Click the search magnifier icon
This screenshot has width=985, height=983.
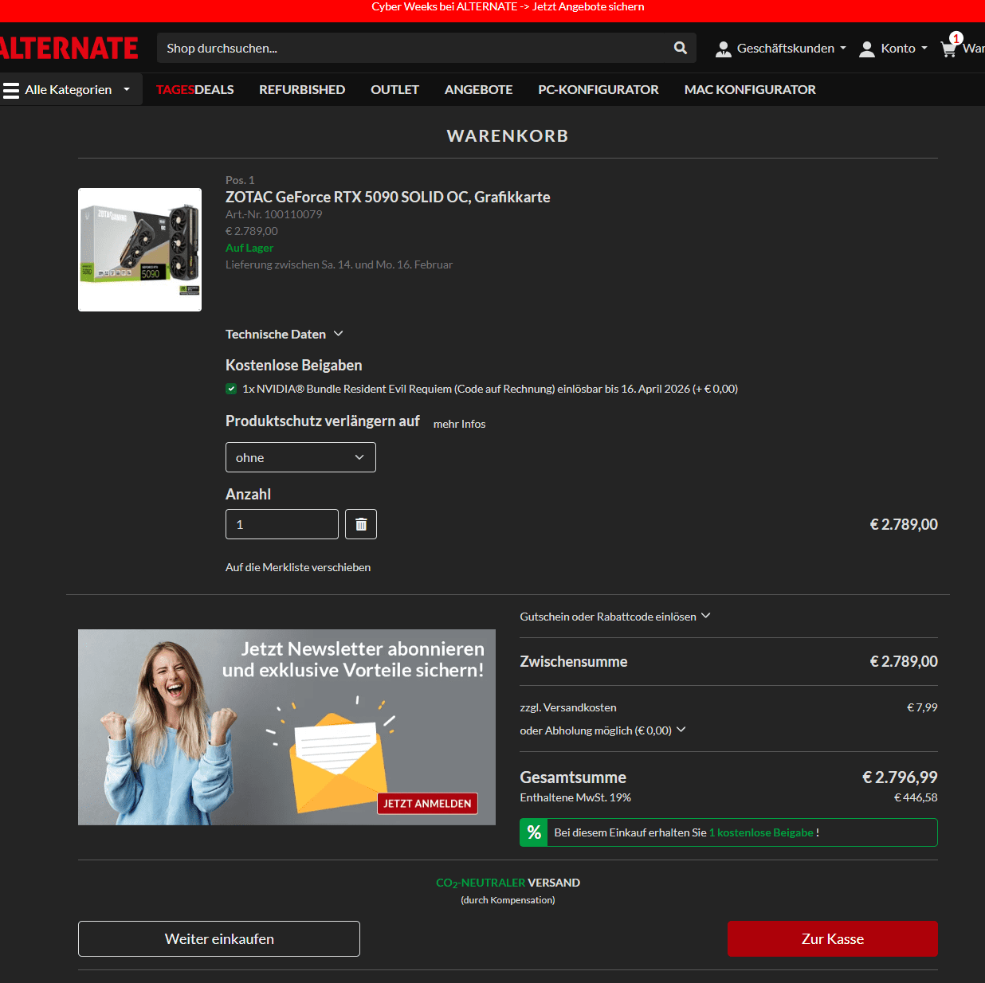click(680, 48)
